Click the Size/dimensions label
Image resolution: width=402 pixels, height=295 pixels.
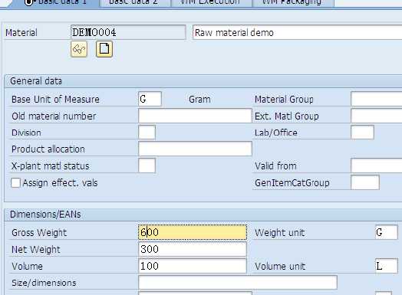[44, 283]
